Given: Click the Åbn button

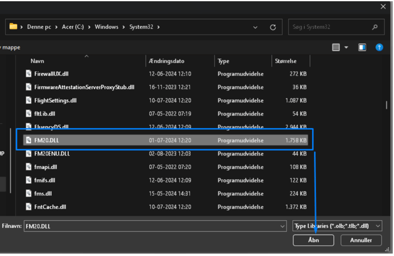Looking at the screenshot, I should [313, 240].
